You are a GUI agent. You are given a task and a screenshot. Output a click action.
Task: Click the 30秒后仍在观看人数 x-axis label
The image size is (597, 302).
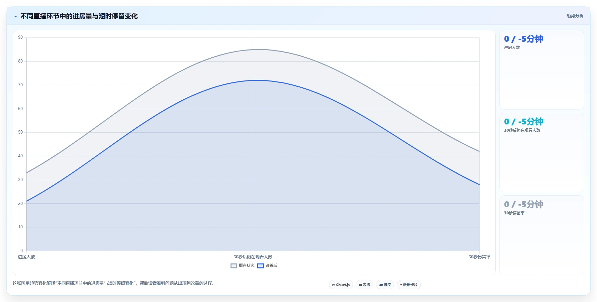click(x=253, y=257)
